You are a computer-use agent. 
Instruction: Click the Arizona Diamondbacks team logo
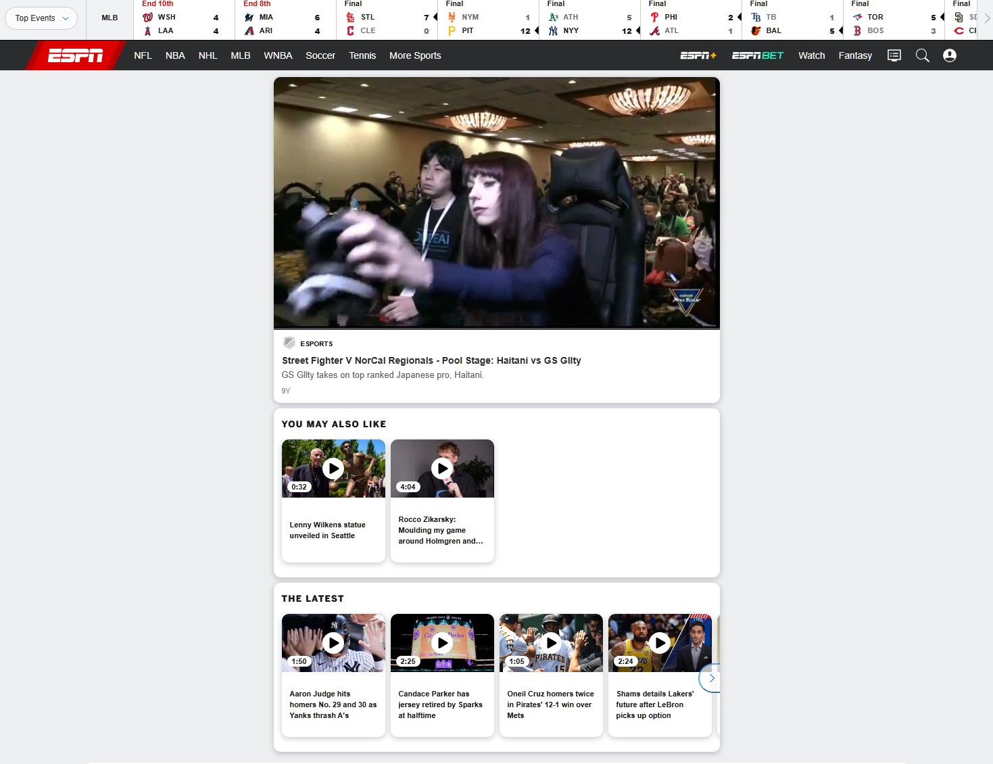coord(249,30)
